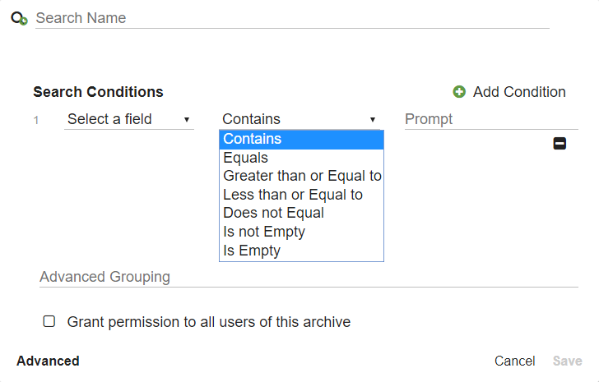Image resolution: width=599 pixels, height=382 pixels.
Task: Click the Contains operator dropdown arrow
Action: pos(372,119)
